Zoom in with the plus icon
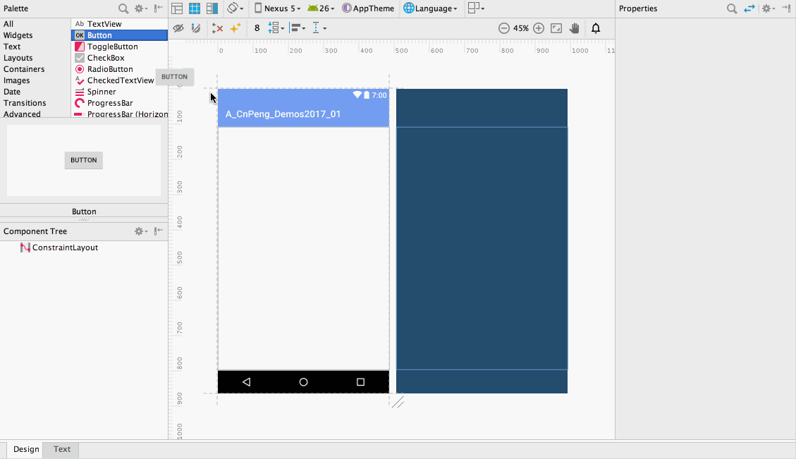Viewport: 796px width, 459px height. pos(539,28)
